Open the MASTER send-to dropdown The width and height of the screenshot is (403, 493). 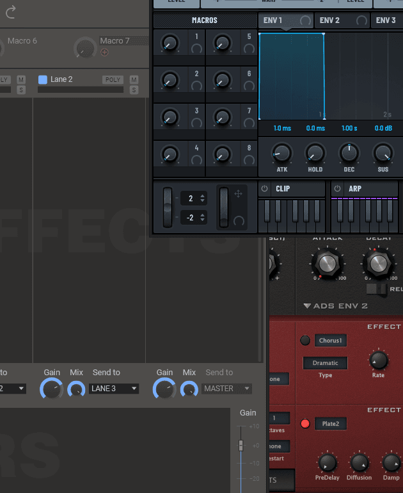[x=226, y=389]
